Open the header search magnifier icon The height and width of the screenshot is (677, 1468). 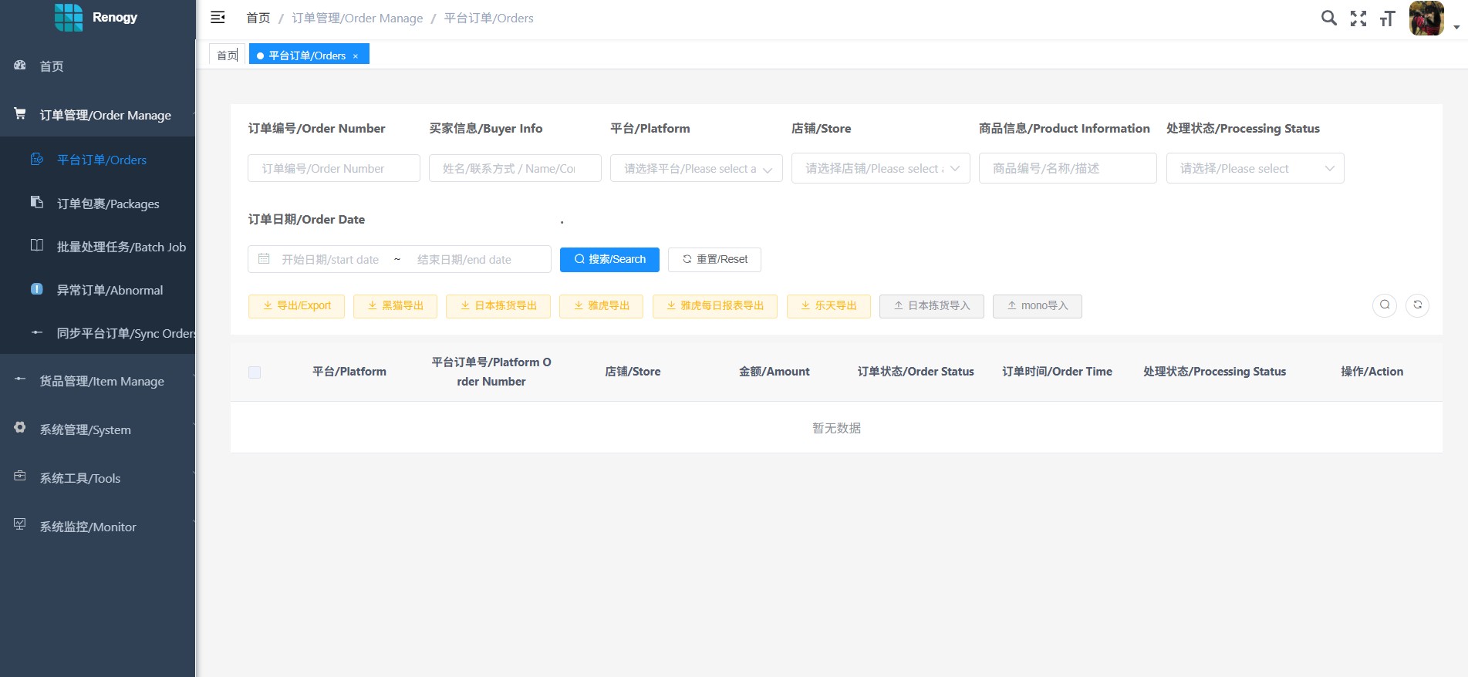point(1328,18)
